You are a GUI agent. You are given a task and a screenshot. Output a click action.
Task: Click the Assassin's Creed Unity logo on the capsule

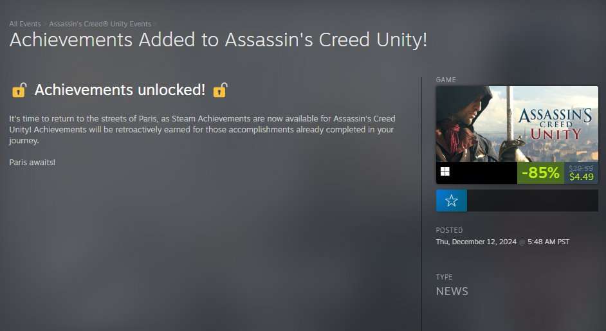coord(555,123)
